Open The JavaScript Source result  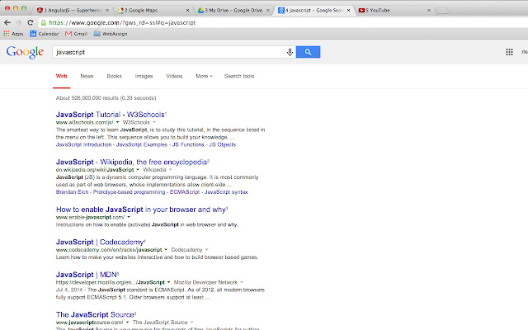pos(95,315)
